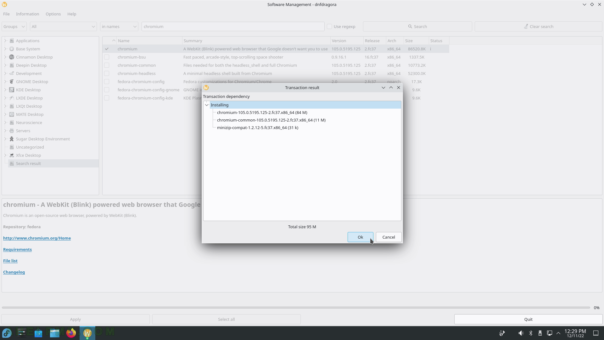Click the Xfce Desktop group icon
The image size is (604, 340).
[x=12, y=155]
